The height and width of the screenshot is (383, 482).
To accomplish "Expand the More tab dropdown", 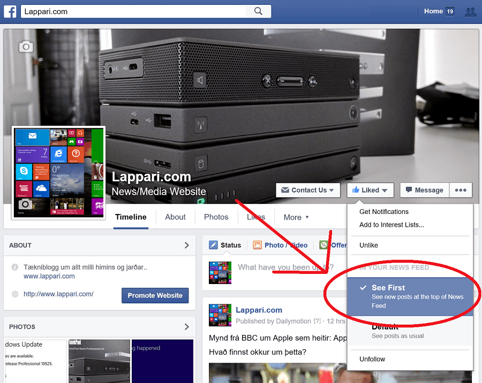I will coord(296,217).
